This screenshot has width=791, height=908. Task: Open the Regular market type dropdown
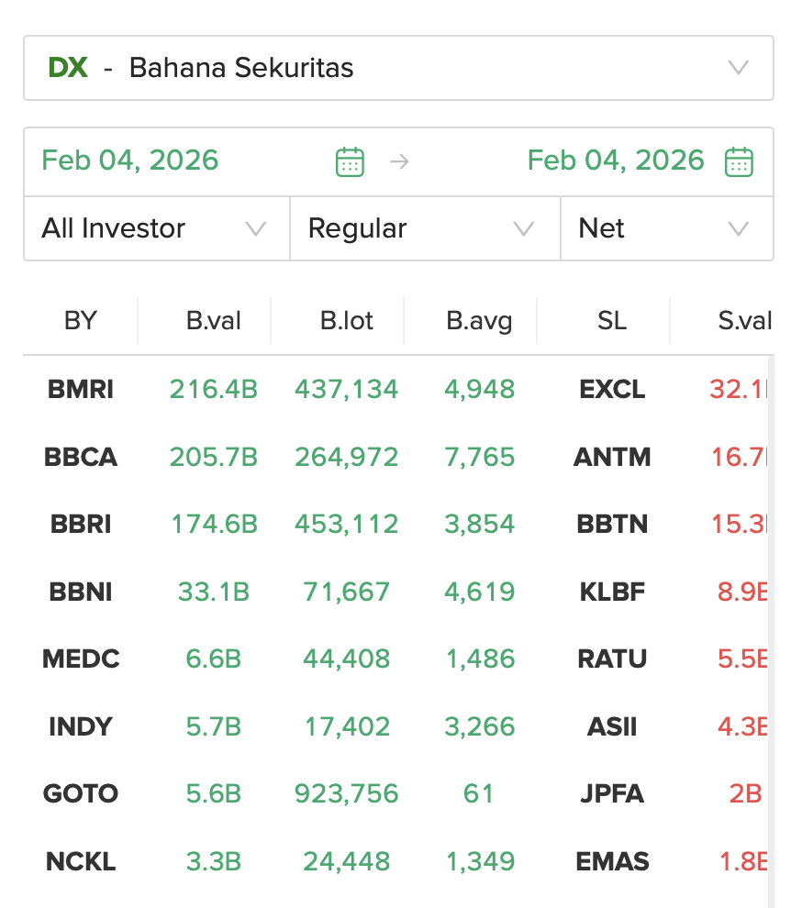[424, 228]
